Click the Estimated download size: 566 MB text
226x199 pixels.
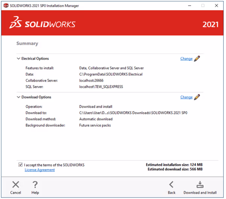(x=175, y=169)
